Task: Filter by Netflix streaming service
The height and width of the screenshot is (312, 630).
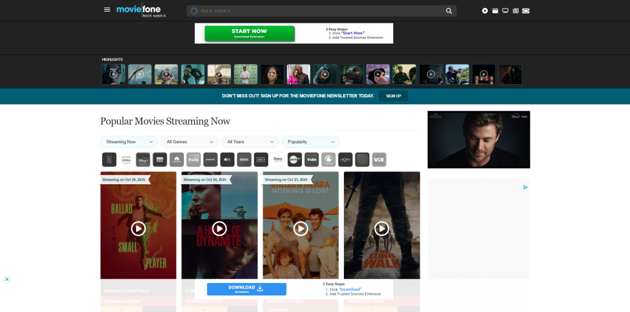Action: tap(109, 160)
